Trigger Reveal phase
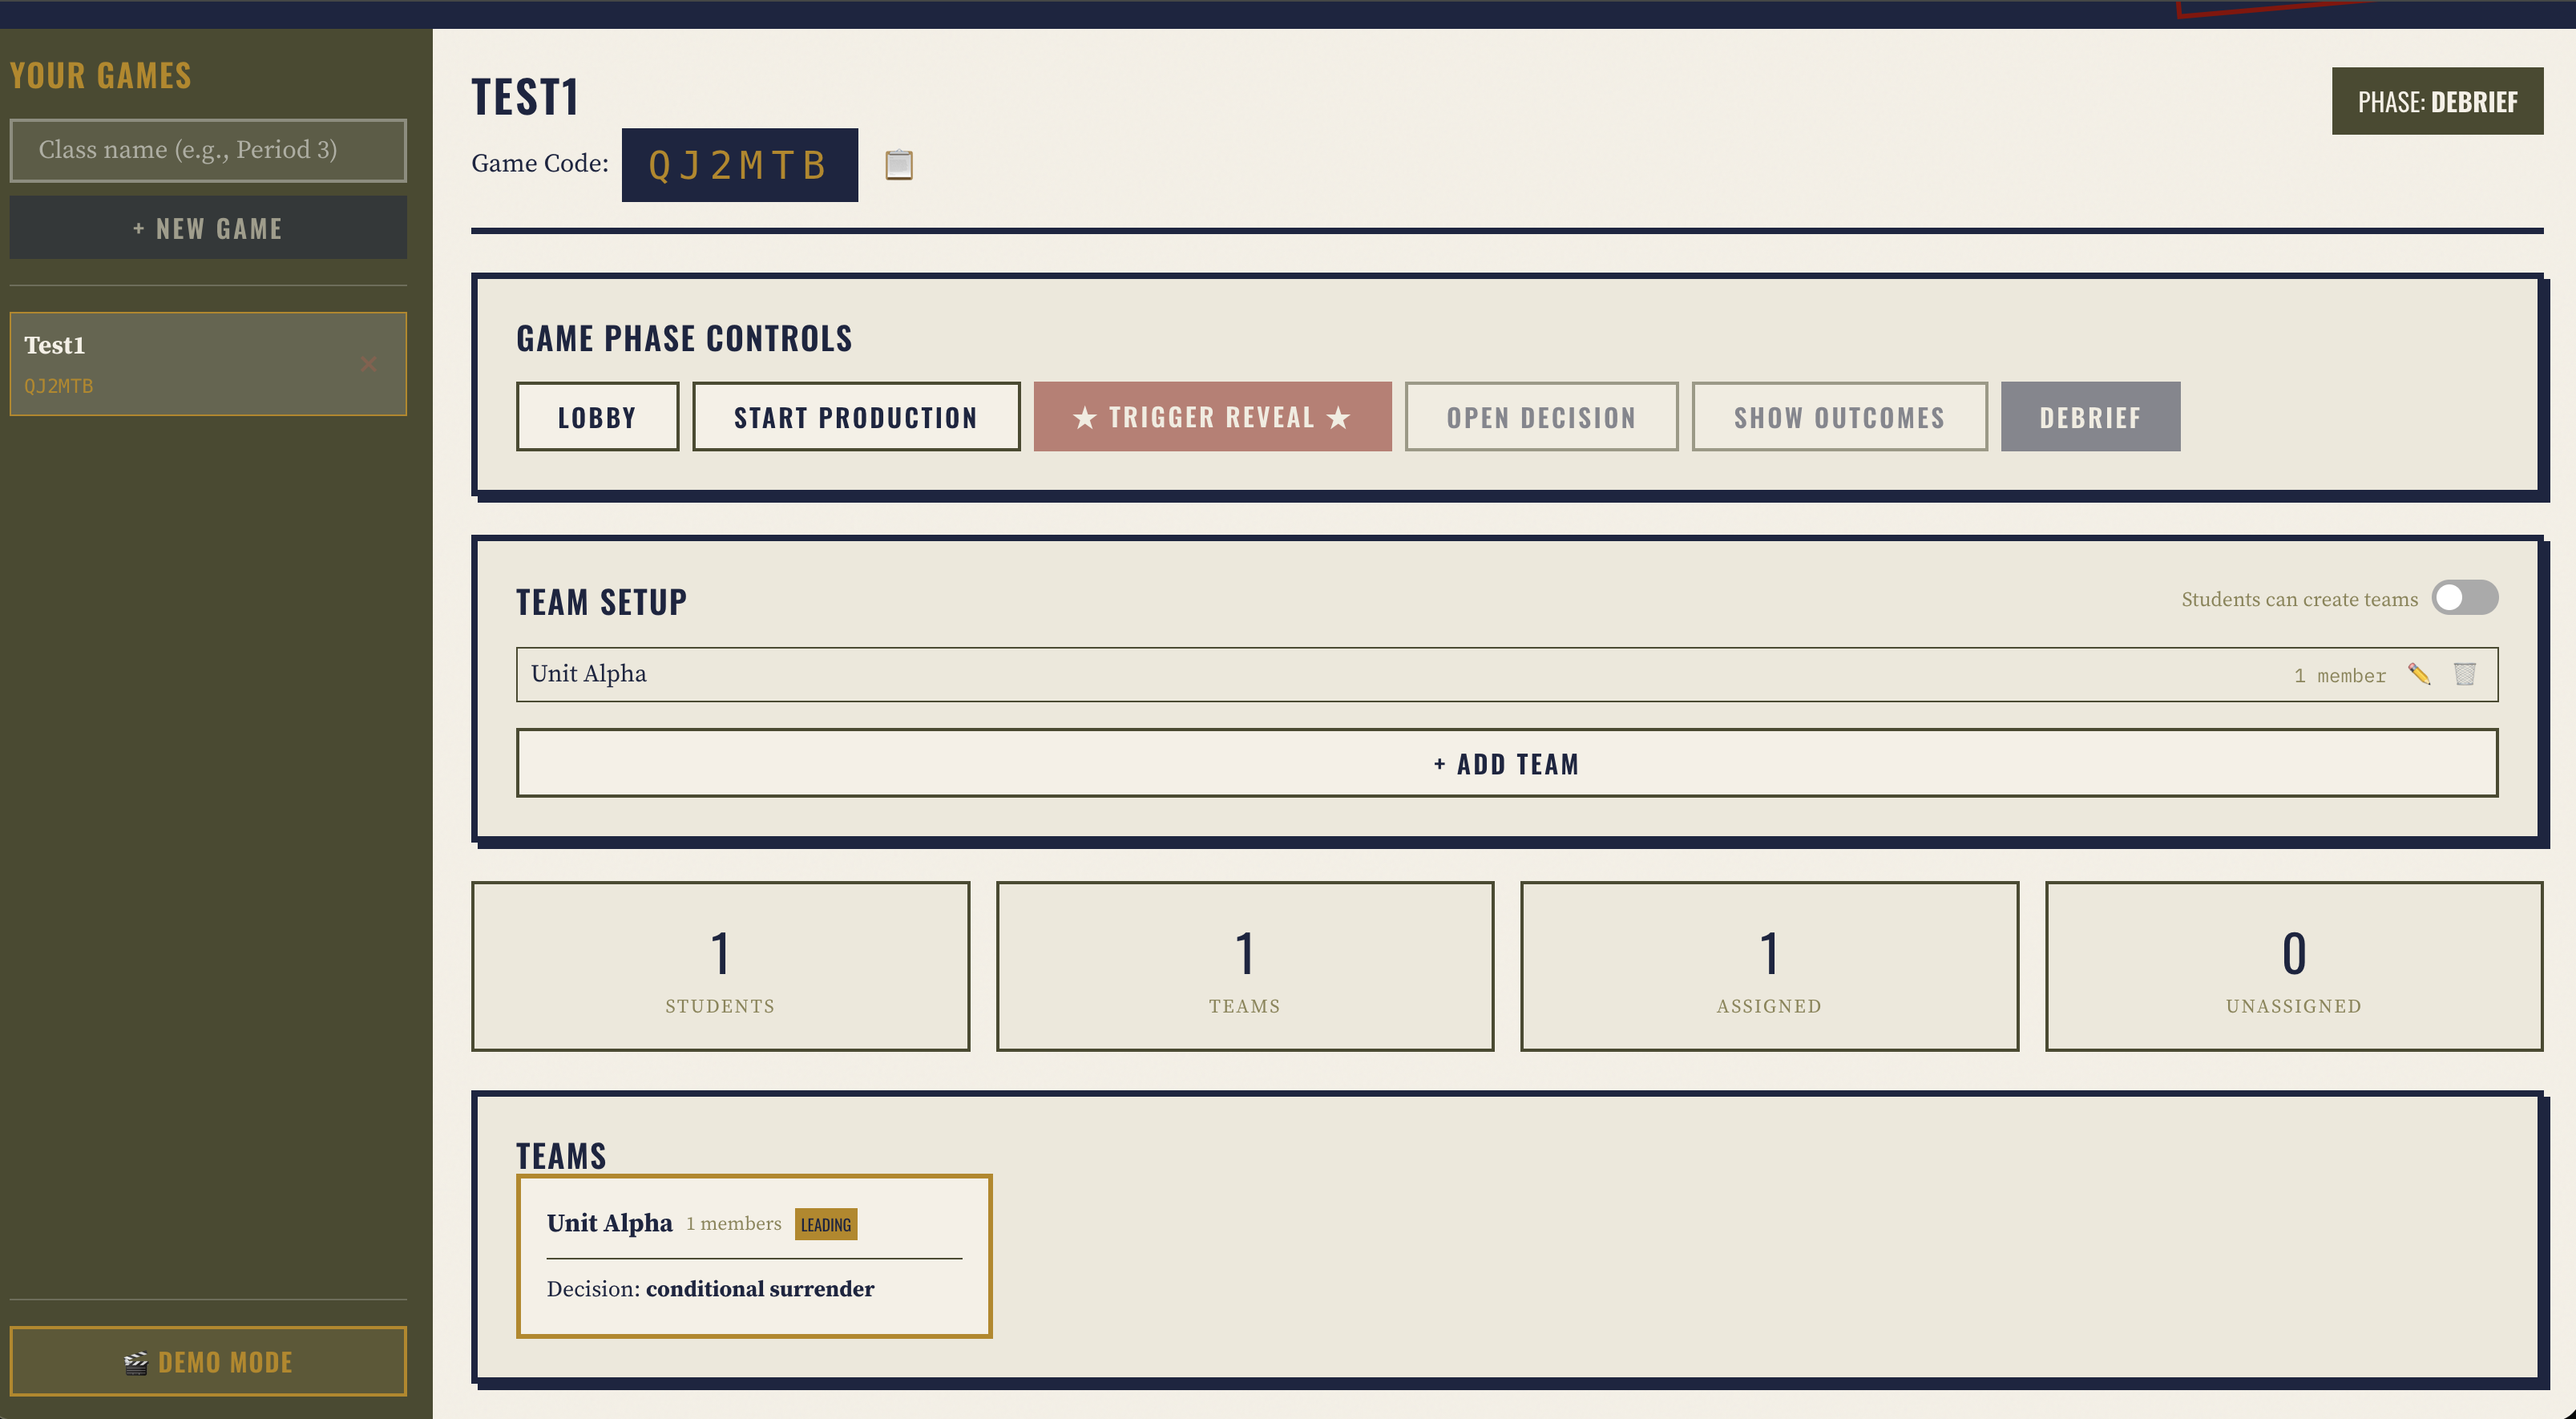This screenshot has width=2576, height=1419. (1212, 417)
